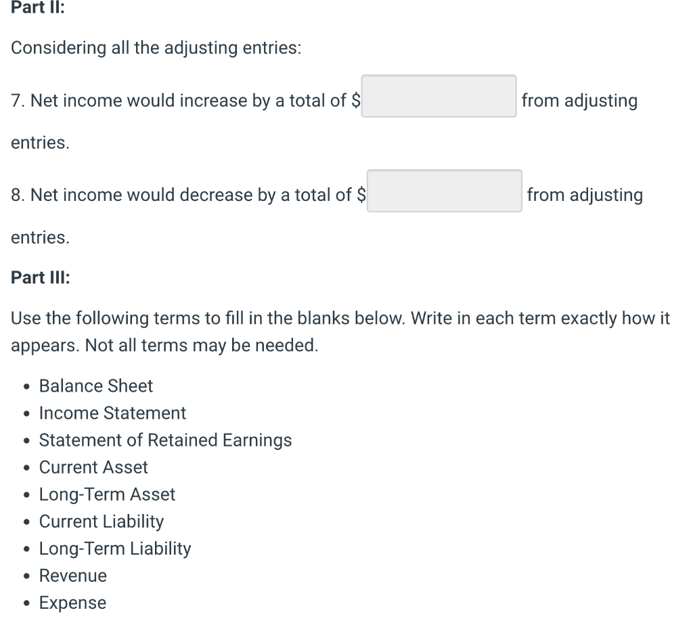The image size is (693, 625).
Task: Select the term Revenue
Action: pyautogui.click(x=73, y=575)
